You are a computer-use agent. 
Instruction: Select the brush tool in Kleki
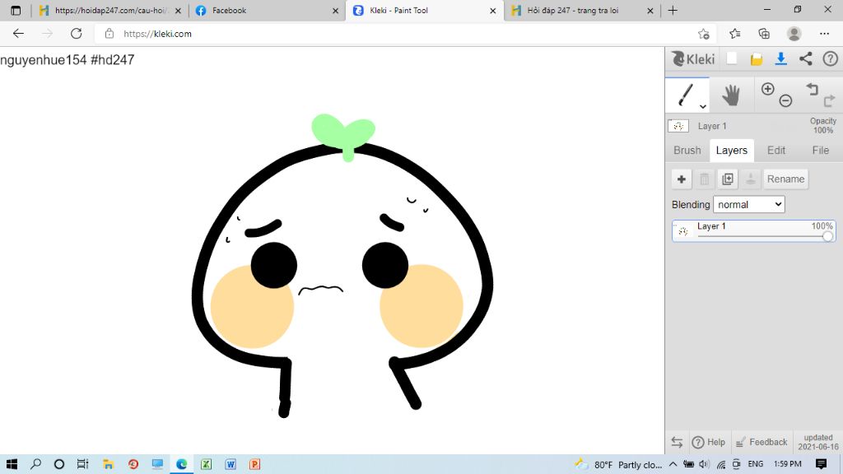[x=686, y=95]
